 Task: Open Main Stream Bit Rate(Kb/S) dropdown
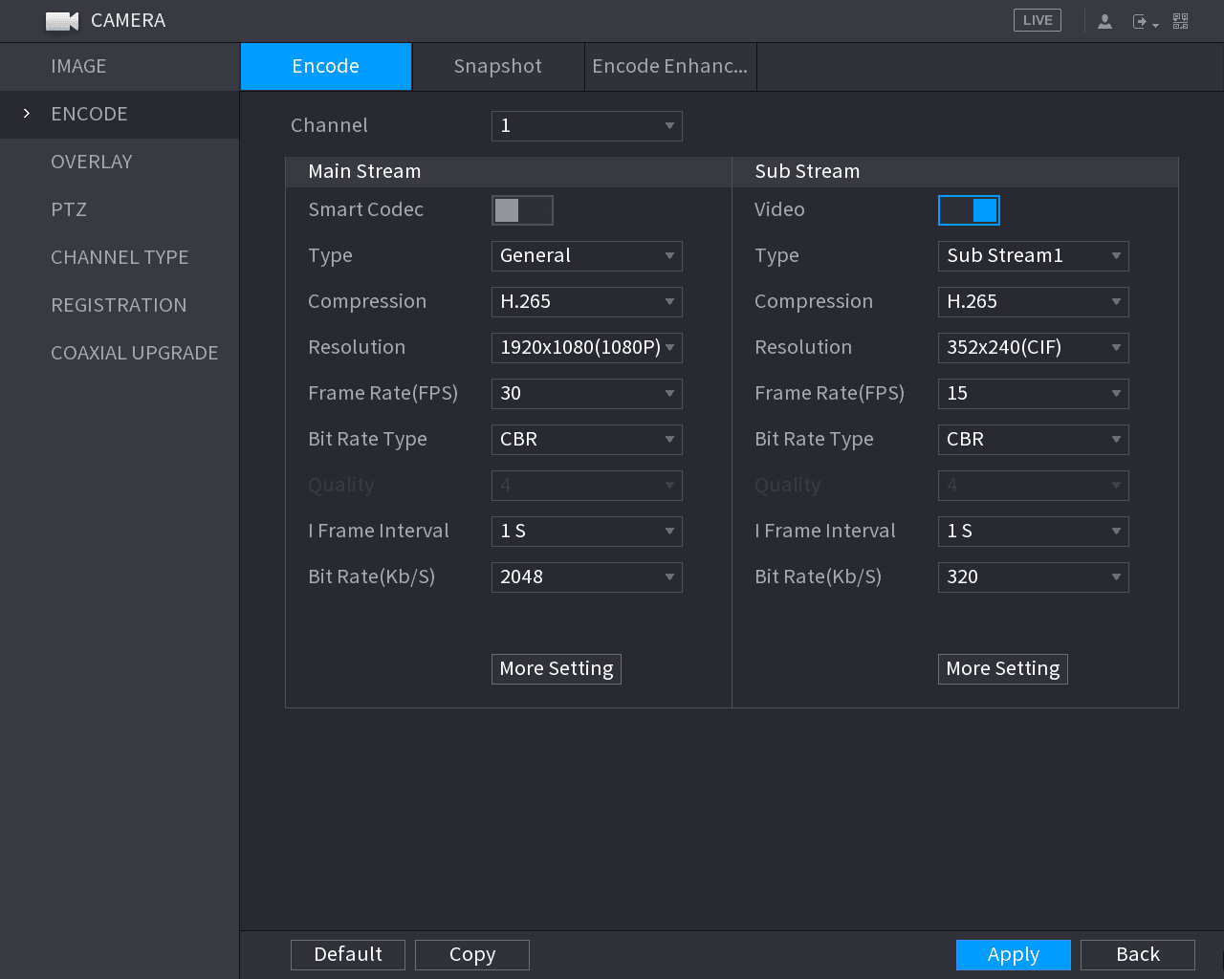coord(587,577)
